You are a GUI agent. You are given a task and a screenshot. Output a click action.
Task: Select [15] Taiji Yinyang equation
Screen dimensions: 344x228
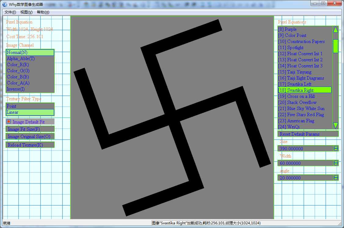pyautogui.click(x=305, y=72)
